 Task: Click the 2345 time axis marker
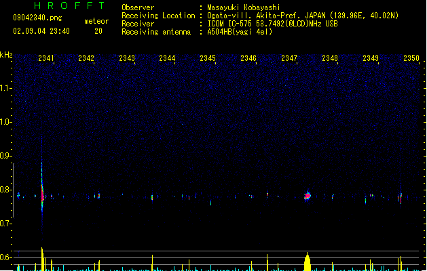[208, 58]
